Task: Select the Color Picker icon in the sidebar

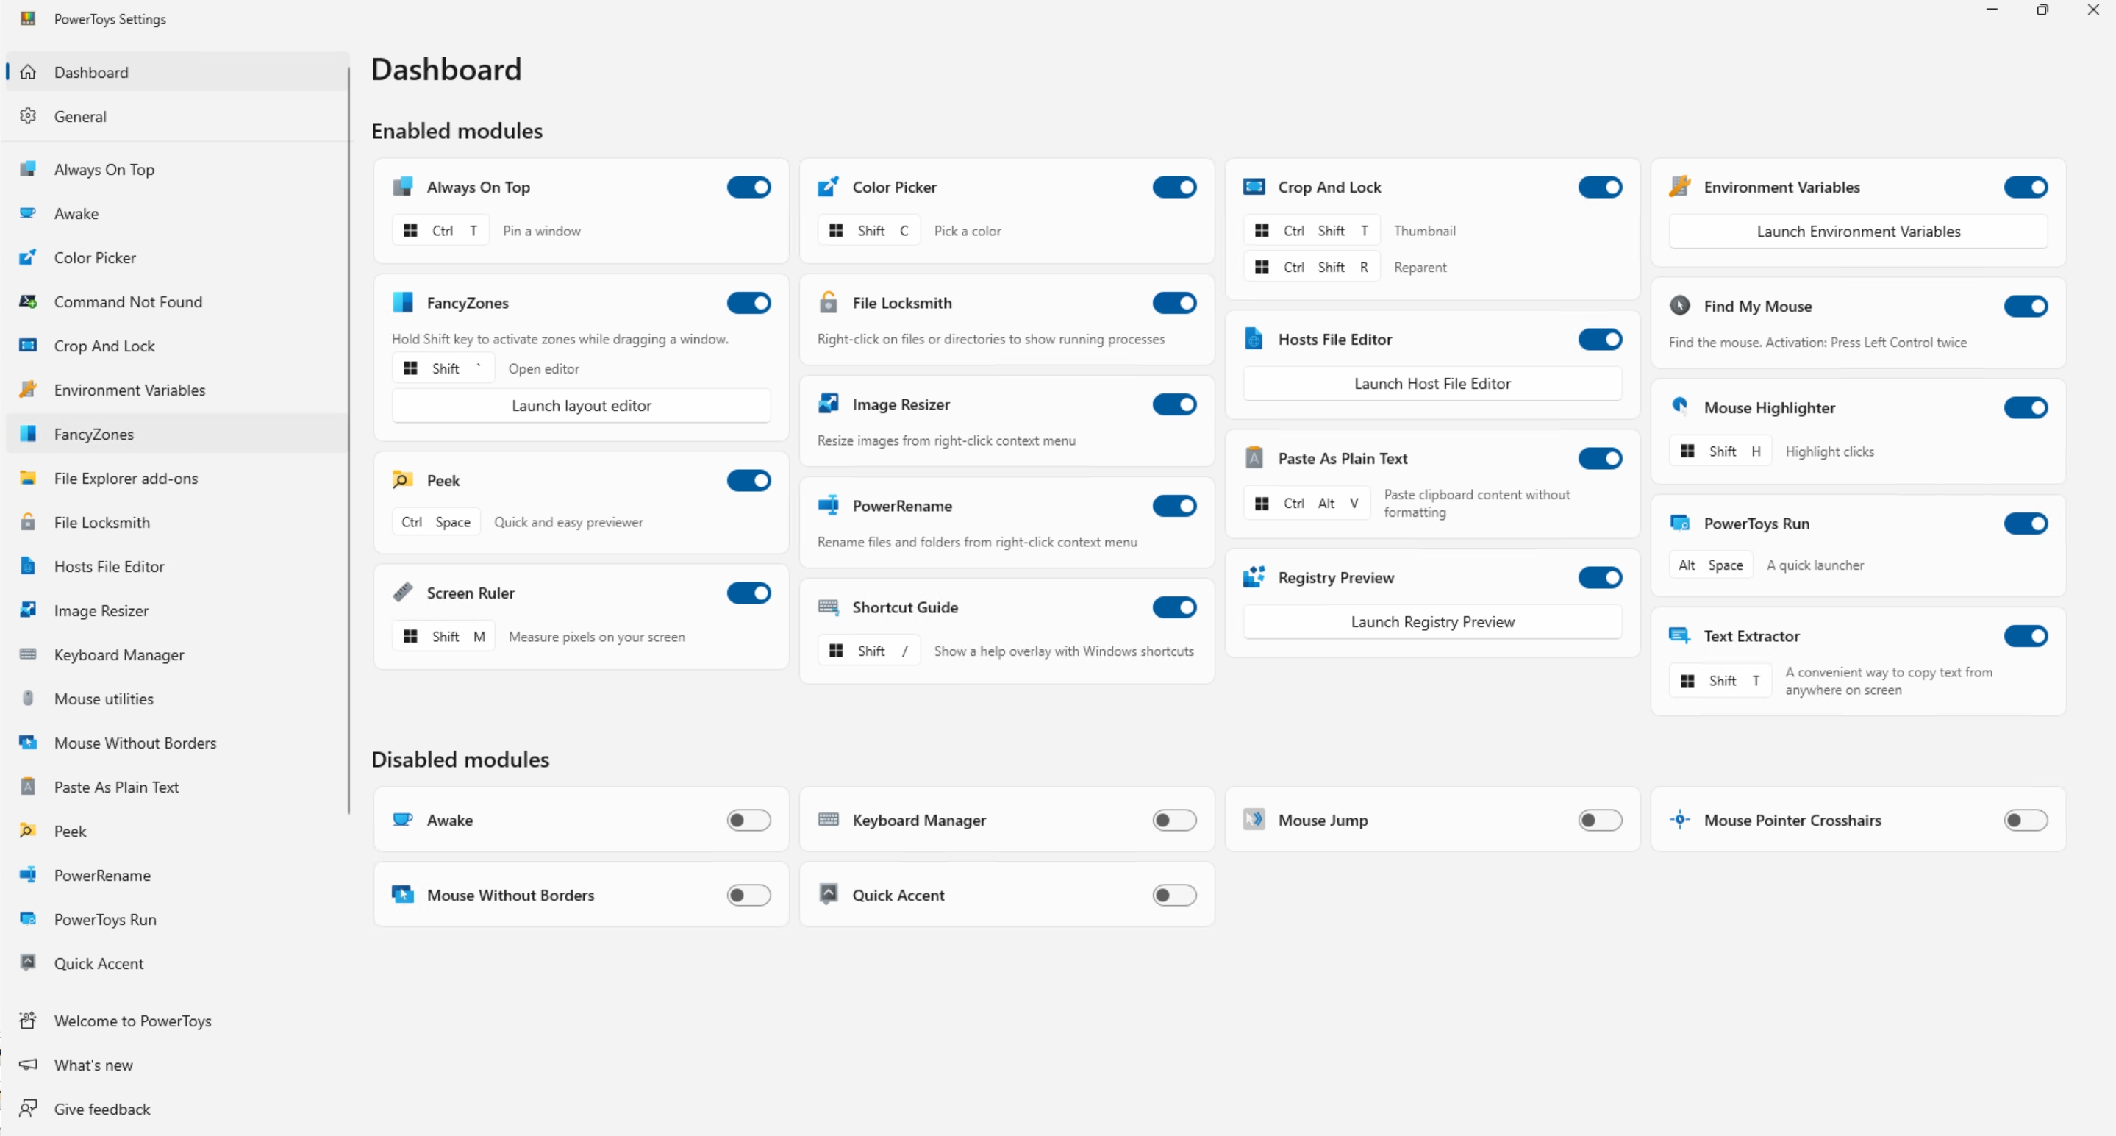Action: pyautogui.click(x=28, y=257)
